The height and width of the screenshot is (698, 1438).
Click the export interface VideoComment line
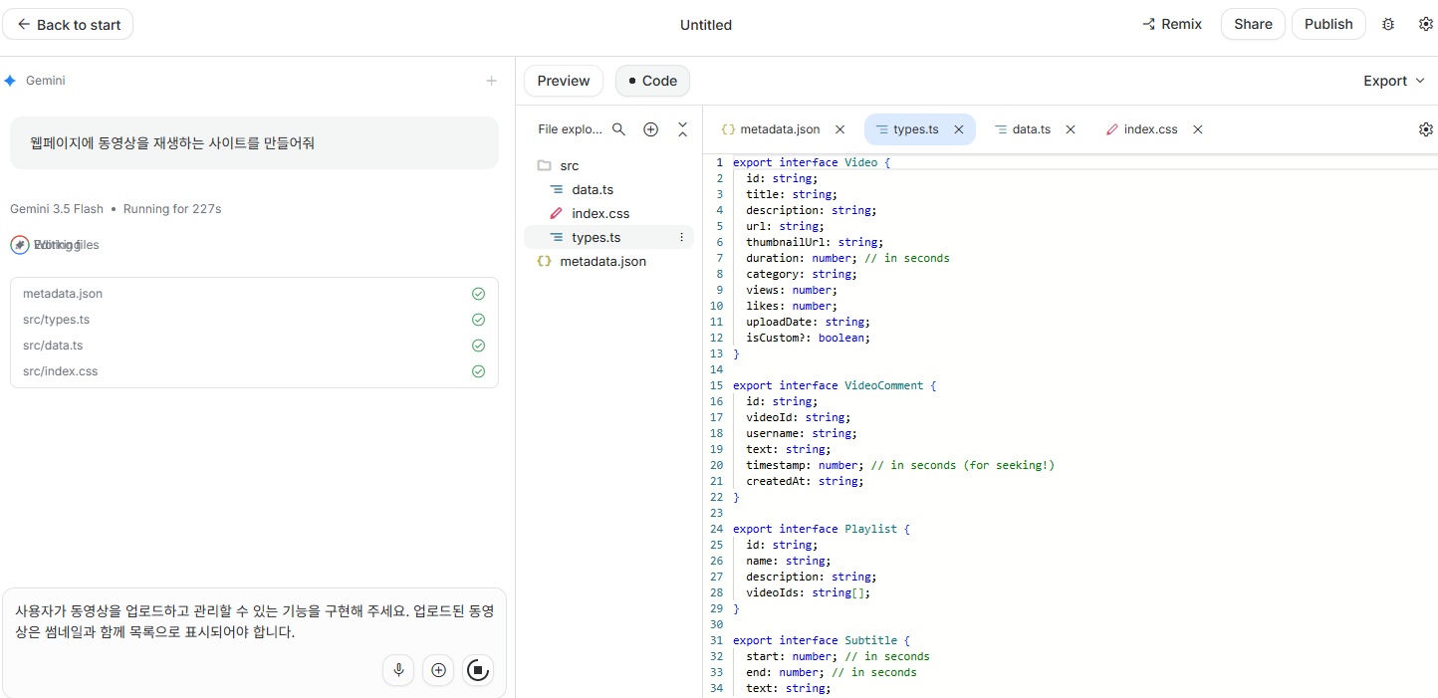(x=835, y=385)
